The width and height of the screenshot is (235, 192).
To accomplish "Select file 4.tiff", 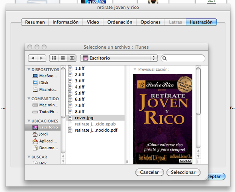I will pyautogui.click(x=95, y=87).
